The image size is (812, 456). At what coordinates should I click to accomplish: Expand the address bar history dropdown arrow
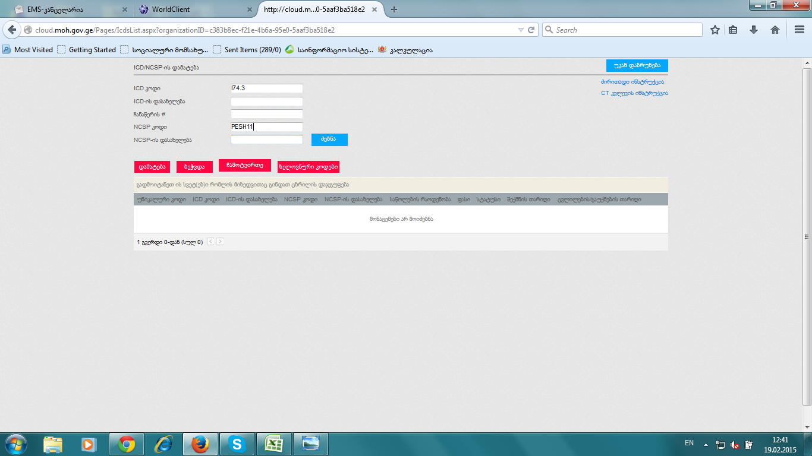(521, 30)
